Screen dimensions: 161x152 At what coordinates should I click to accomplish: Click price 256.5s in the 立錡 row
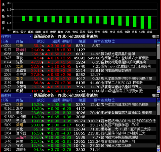(37, 54)
